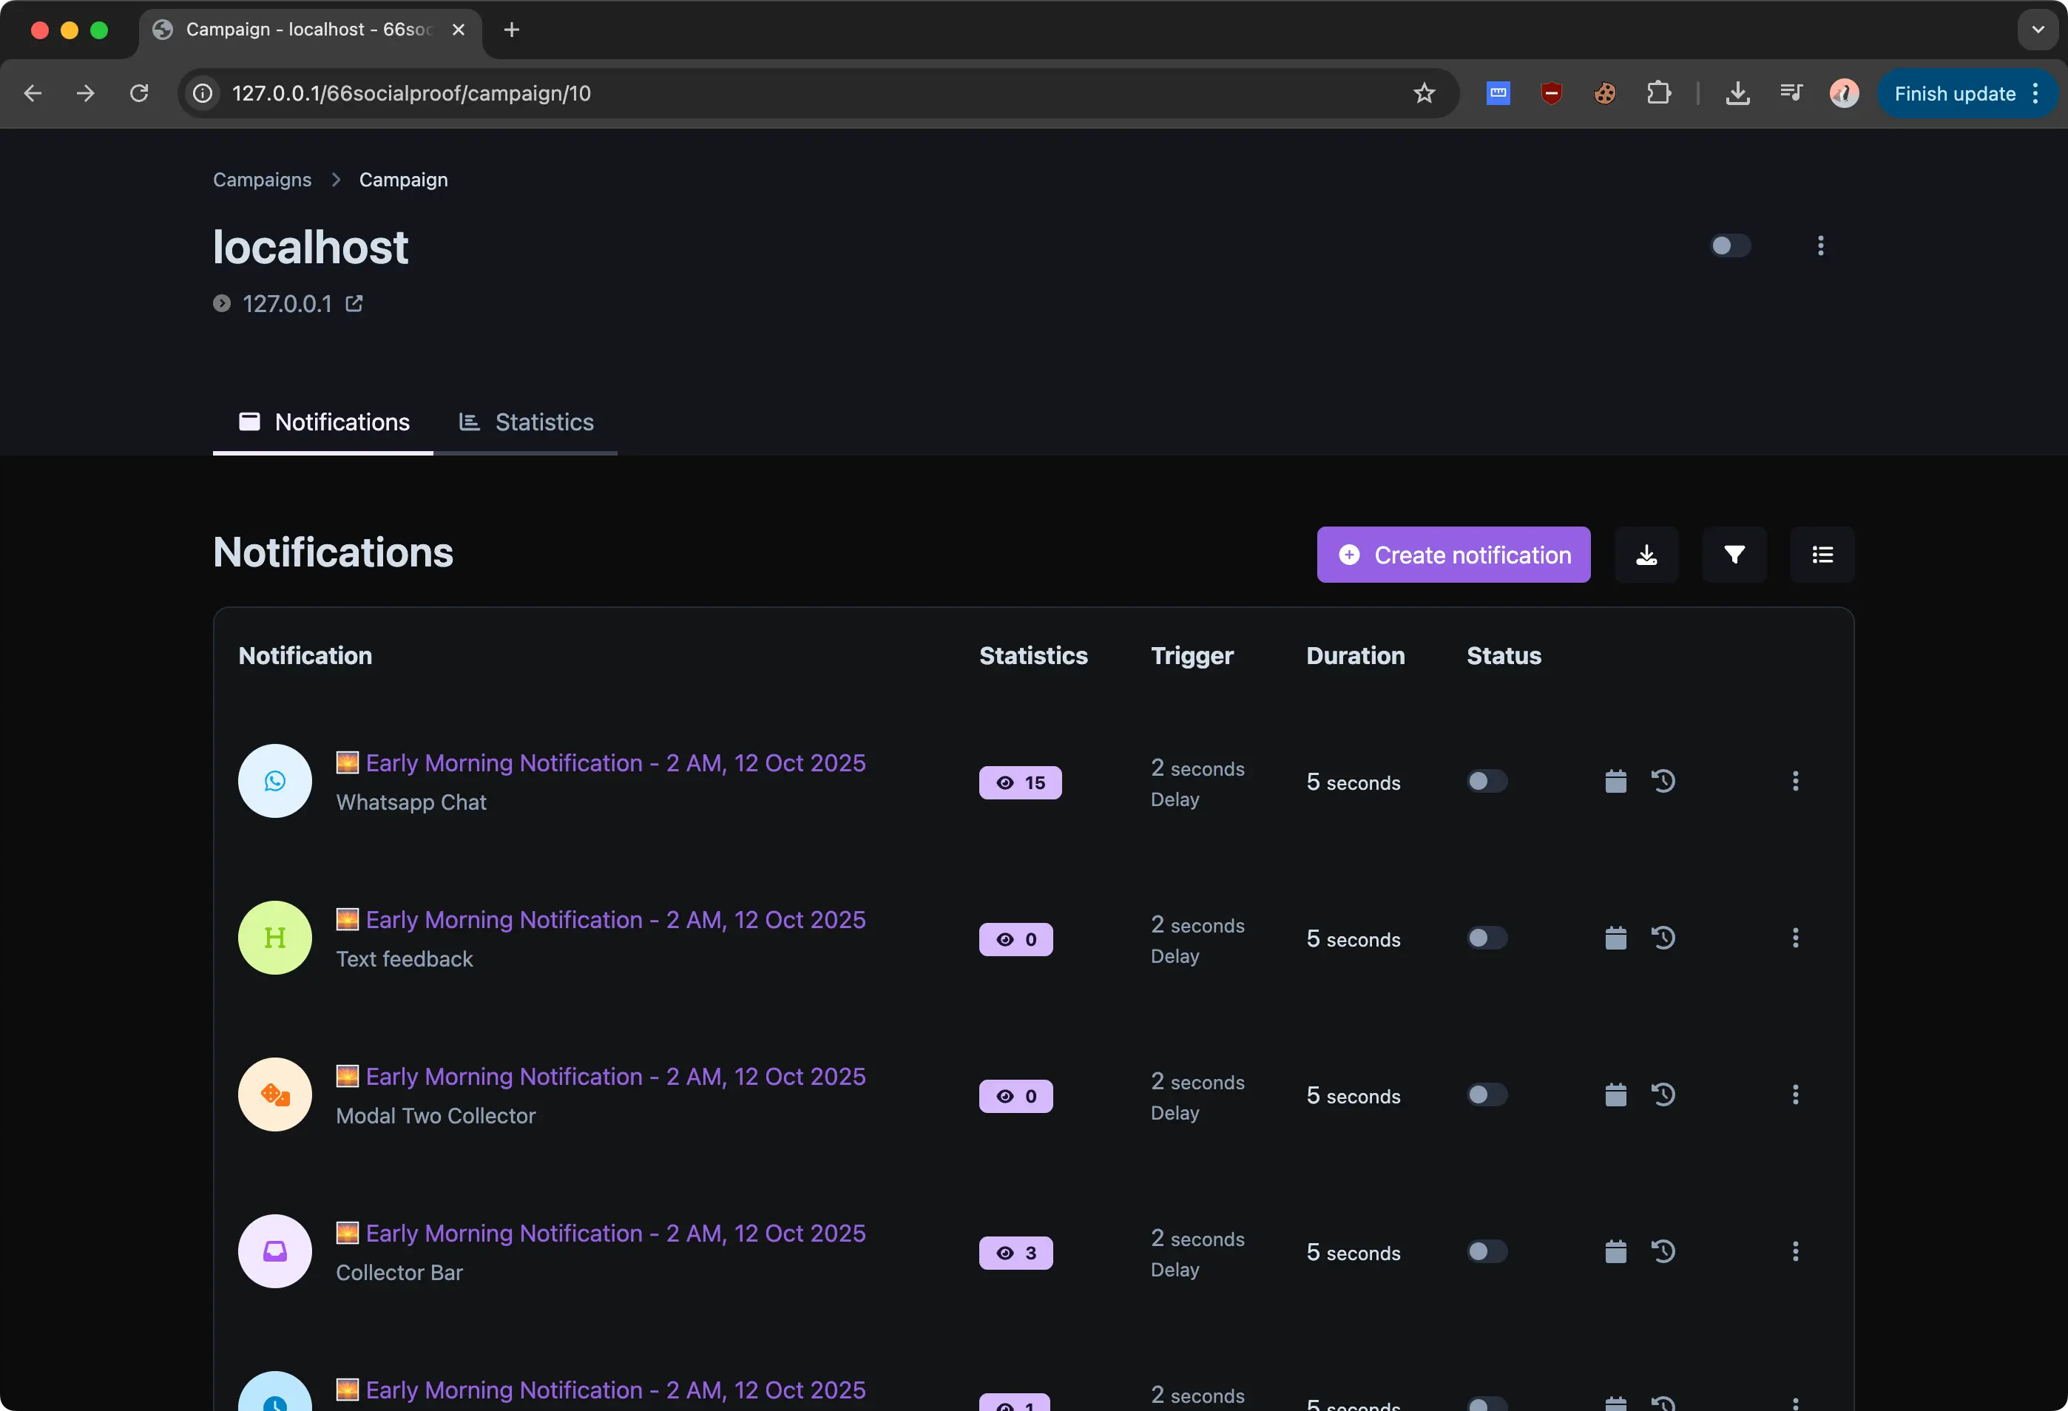Switch to the Statistics tab

click(526, 422)
